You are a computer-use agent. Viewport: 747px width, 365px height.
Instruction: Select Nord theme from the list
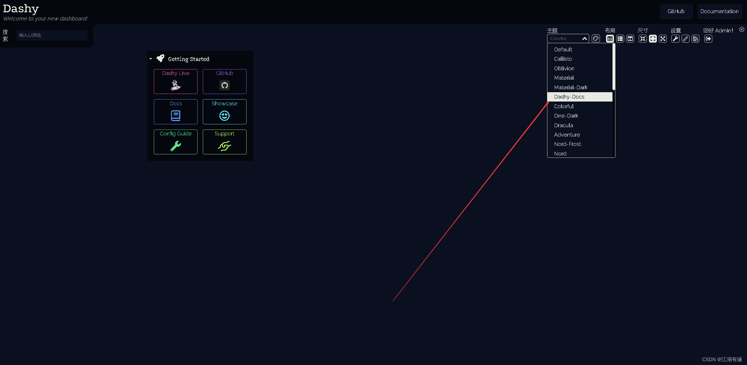[x=560, y=153]
